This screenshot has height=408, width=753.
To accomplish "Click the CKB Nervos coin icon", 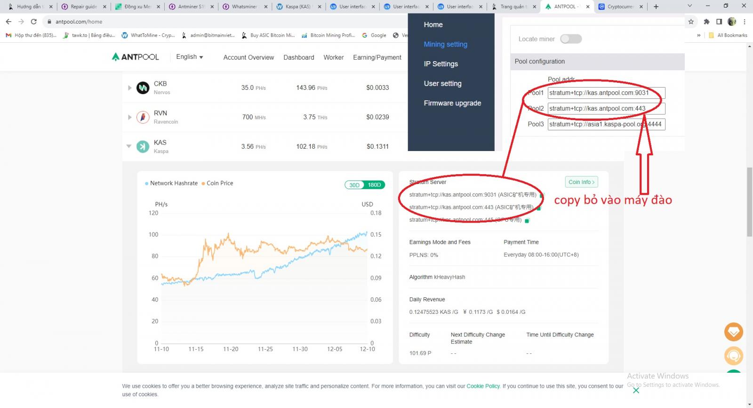I will tap(143, 88).
